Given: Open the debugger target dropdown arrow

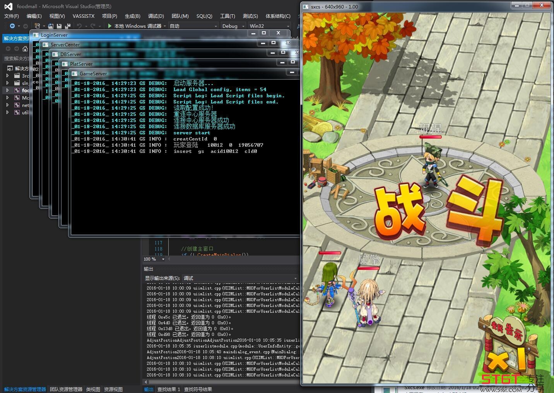Looking at the screenshot, I should (165, 26).
